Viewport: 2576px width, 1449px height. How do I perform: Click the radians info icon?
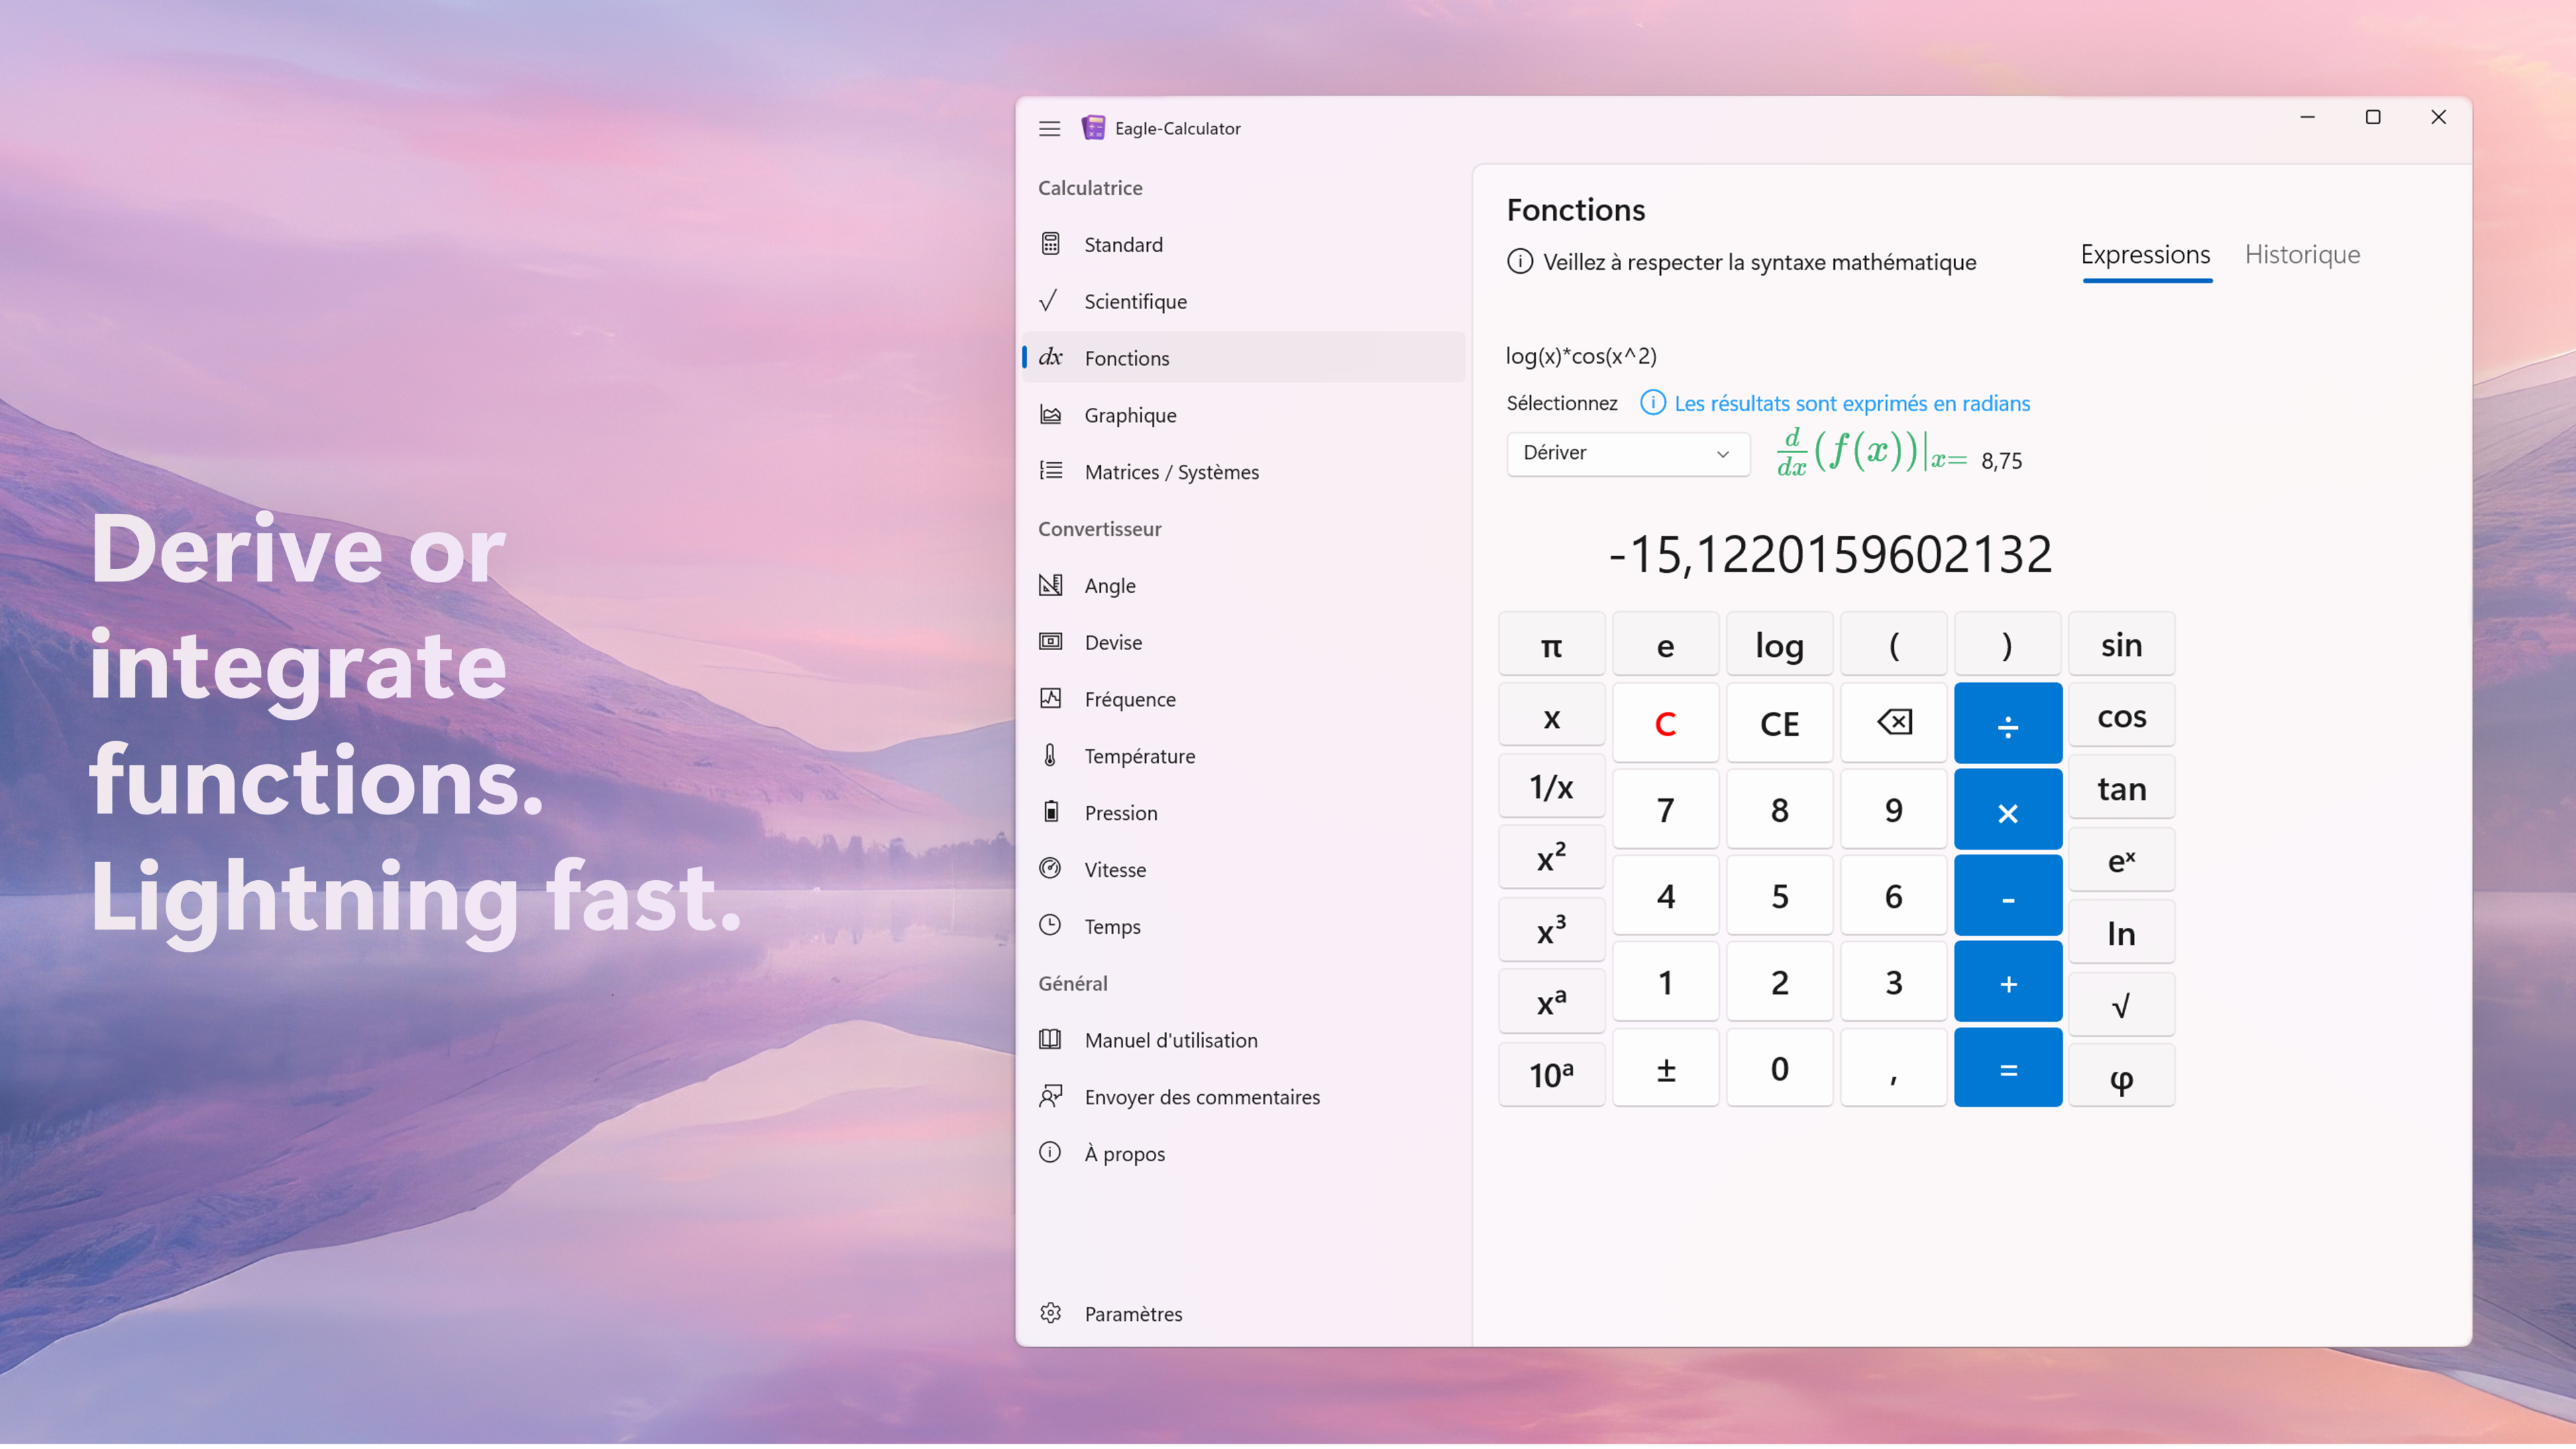pos(1653,403)
